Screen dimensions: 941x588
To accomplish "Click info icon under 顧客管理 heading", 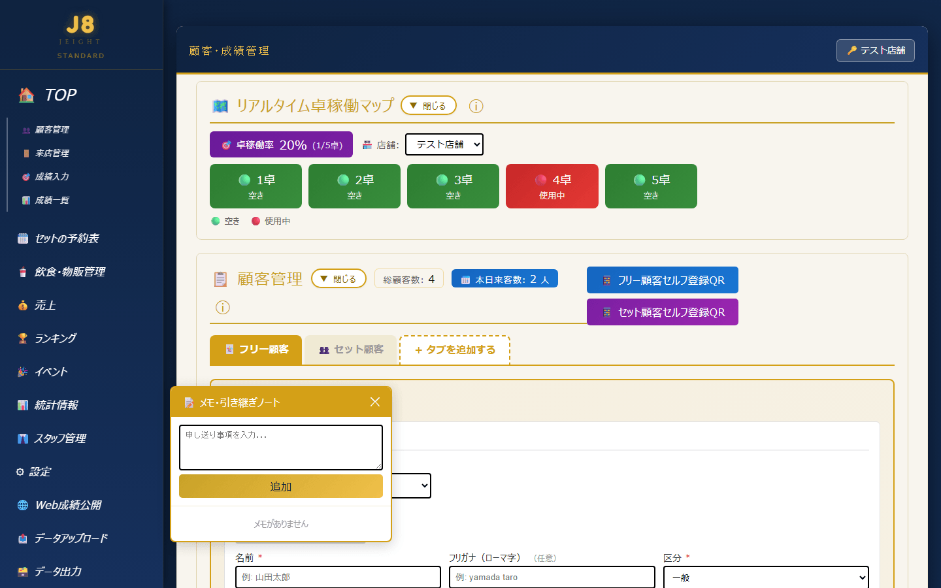I will [223, 307].
